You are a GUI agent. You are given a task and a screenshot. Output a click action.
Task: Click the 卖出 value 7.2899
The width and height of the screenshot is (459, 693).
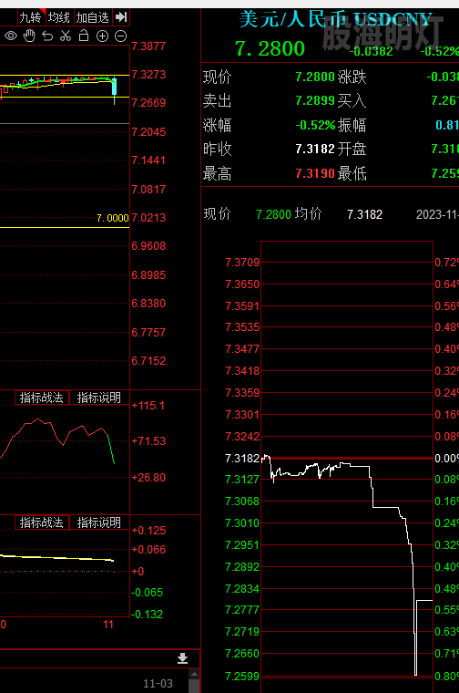point(315,101)
